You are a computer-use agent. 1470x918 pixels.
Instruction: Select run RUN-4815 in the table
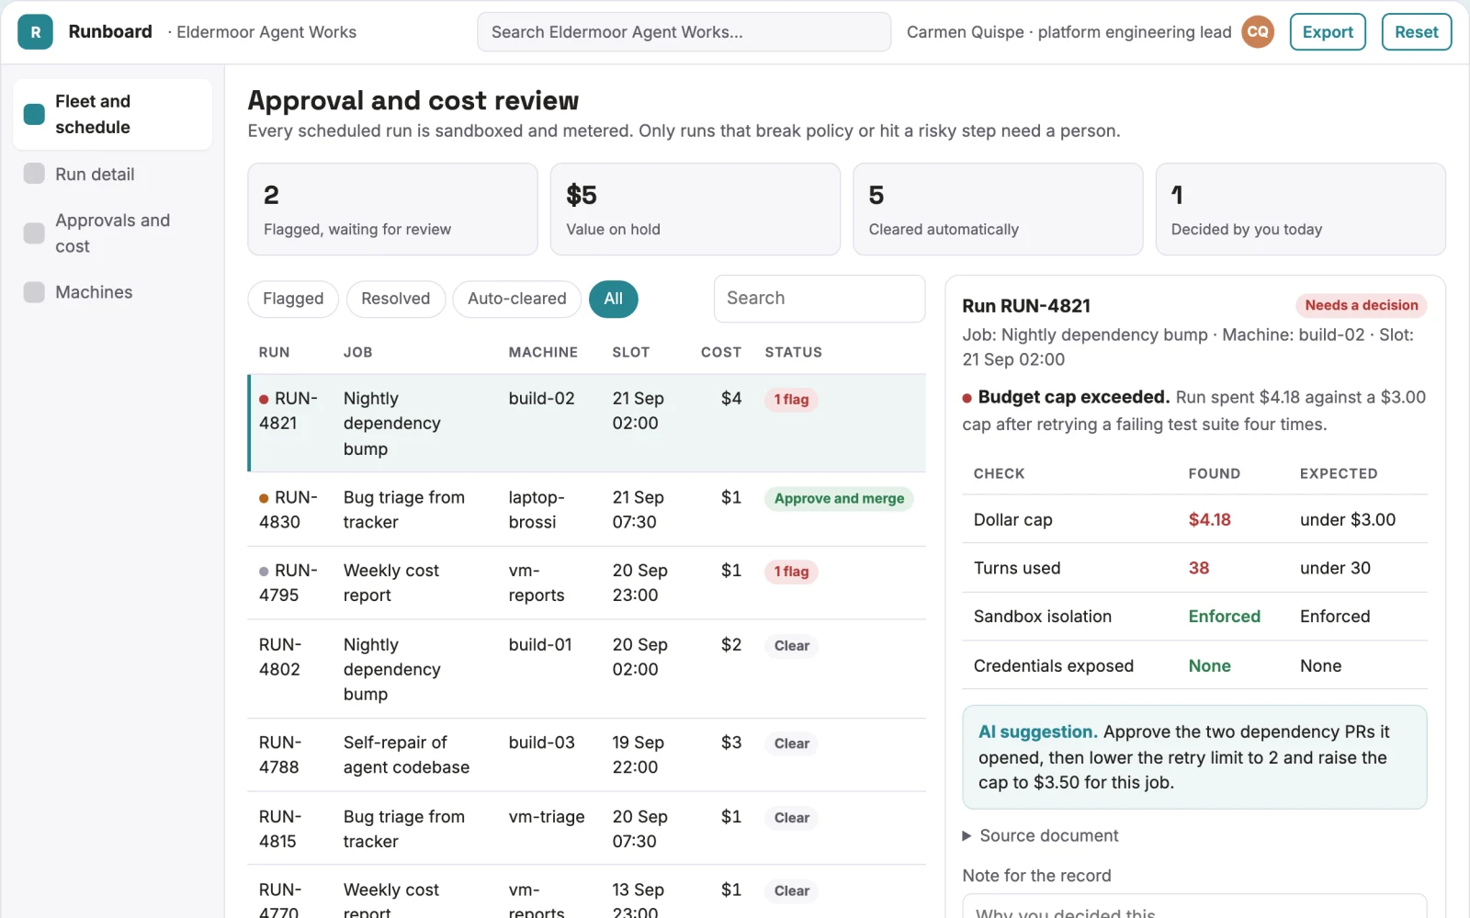pyautogui.click(x=587, y=829)
